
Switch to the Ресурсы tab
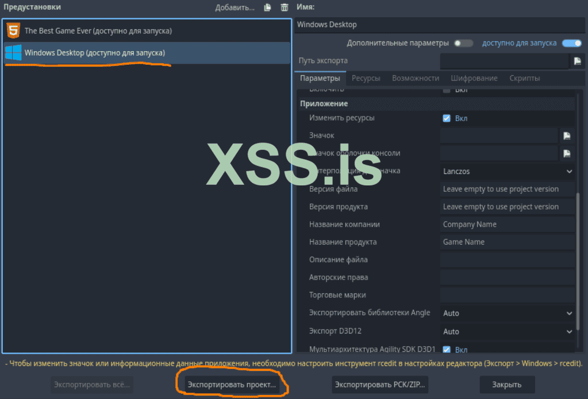(x=366, y=78)
